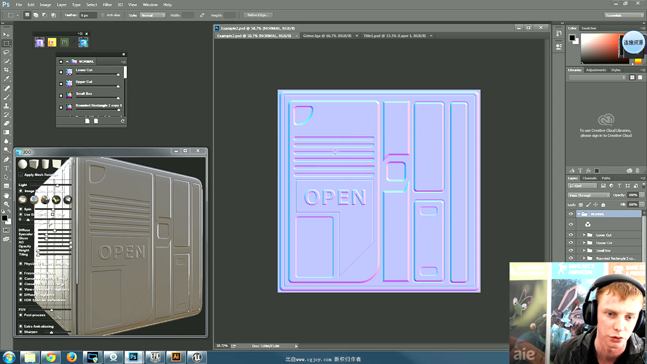Click the New selection button in options bar
Image resolution: width=647 pixels, height=364 pixels.
point(27,15)
